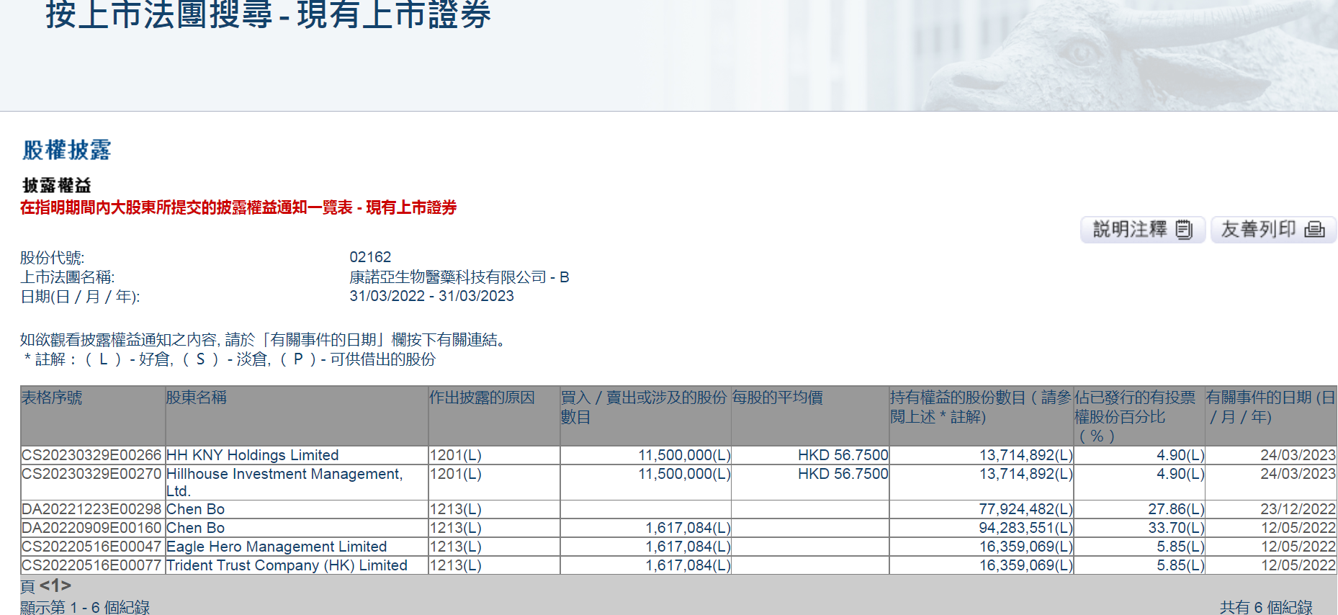This screenshot has height=615, width=1338.
Task: Sort by 佔已發行的有投票權股份百分比 header
Action: (x=1135, y=416)
